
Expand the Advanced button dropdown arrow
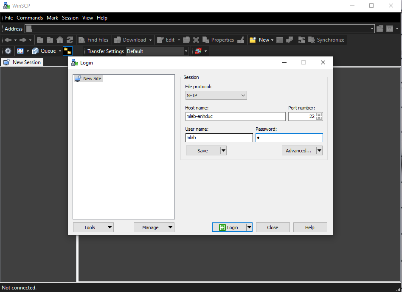pos(319,151)
